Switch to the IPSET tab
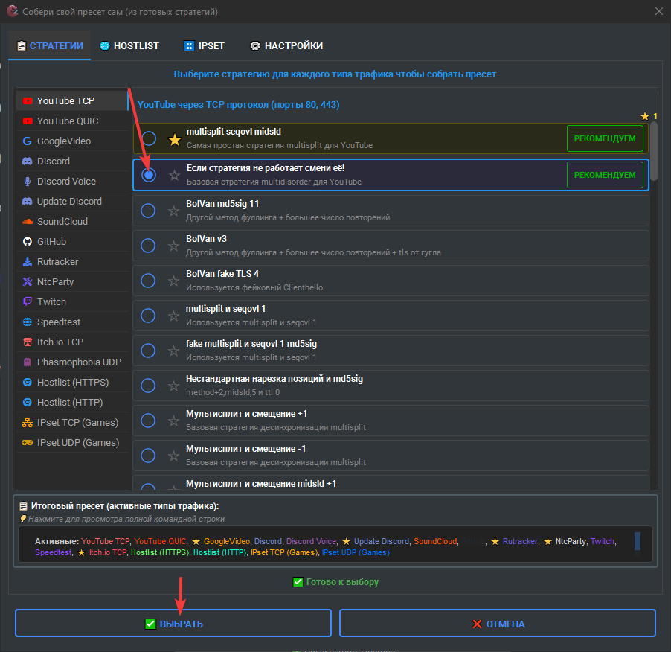This screenshot has height=652, width=671. 204,46
